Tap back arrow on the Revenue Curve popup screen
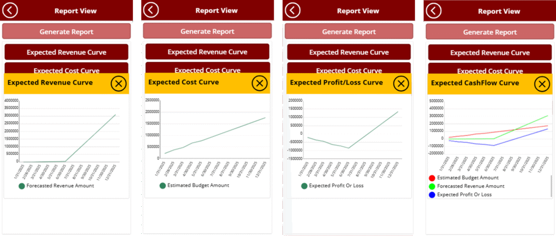Image resolution: width=556 pixels, height=236 pixels. click(10, 10)
